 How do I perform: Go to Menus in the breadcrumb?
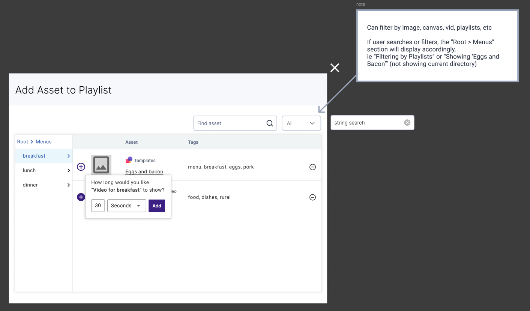pos(44,142)
